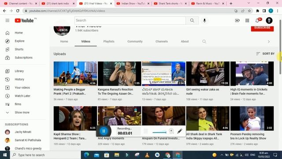Open Explore in sidebar
This screenshot has height=159, width=282.
coord(19,41)
